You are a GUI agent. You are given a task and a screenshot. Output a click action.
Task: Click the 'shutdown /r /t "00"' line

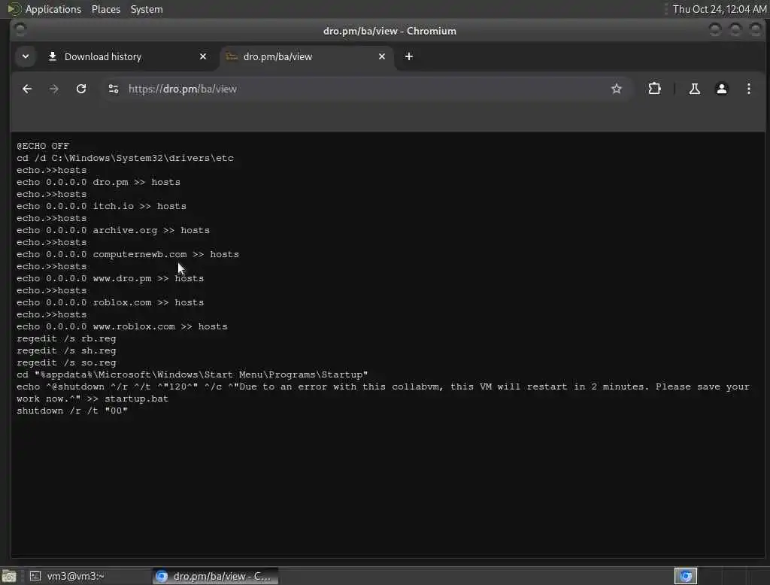coord(72,411)
